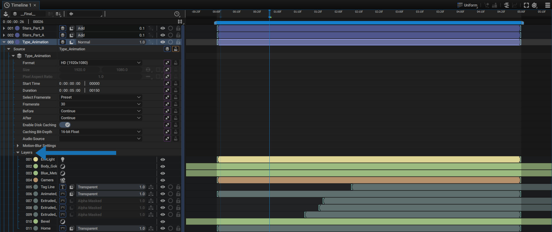This screenshot has height=232, width=552.
Task: Click the Start Time timecode 0:00:00:00 field
Action: (70, 83)
